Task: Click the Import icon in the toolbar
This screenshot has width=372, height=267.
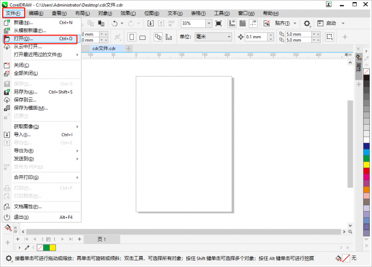Action: click(150, 23)
